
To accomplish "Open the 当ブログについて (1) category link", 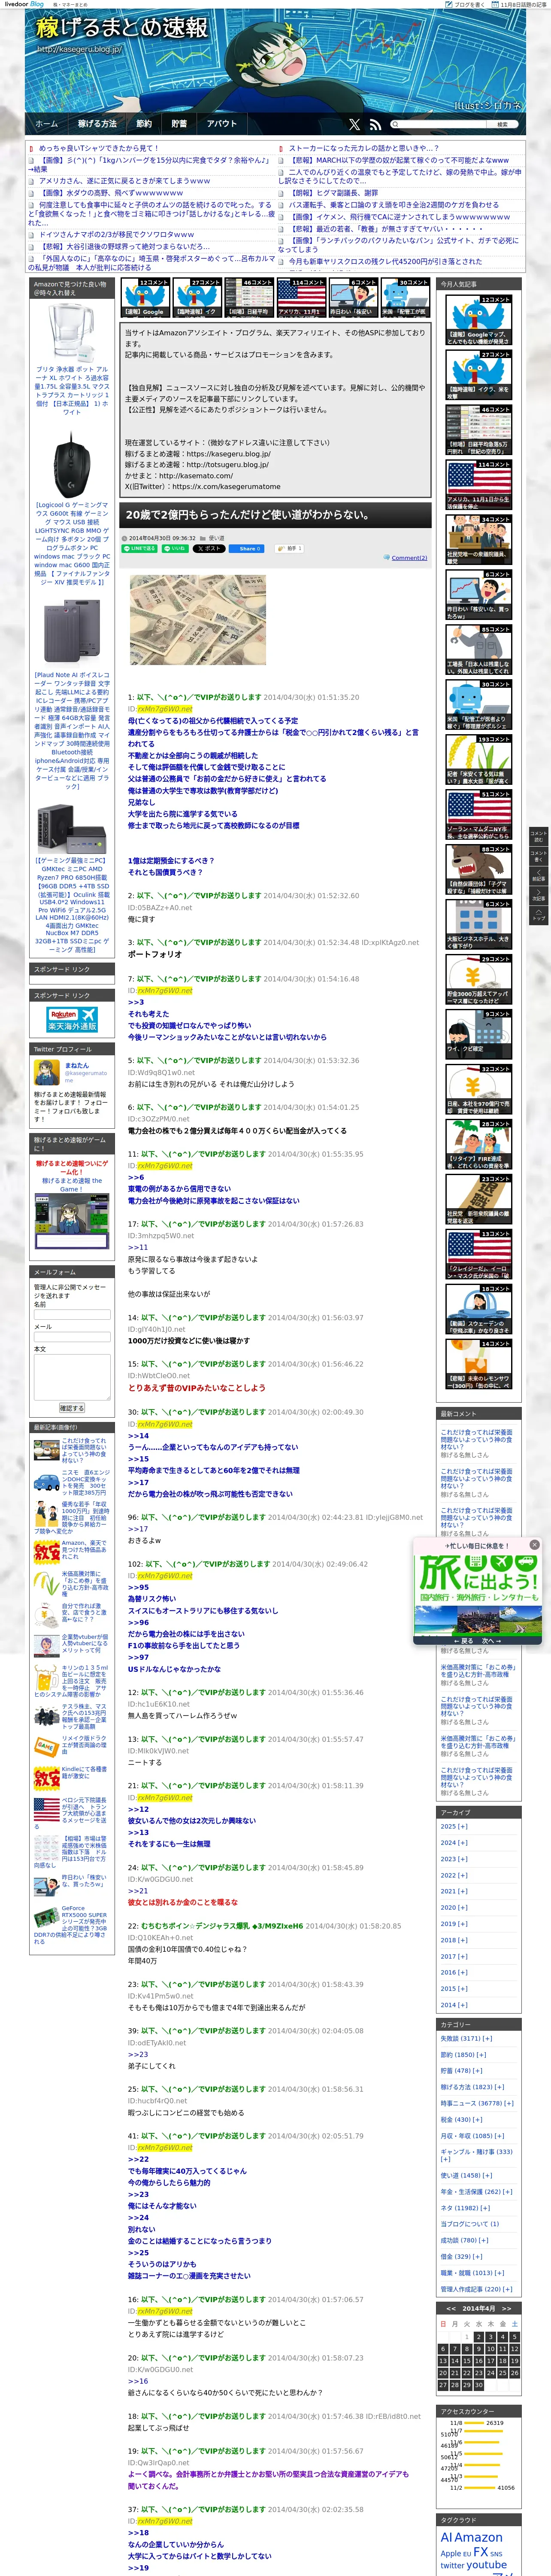I will coord(469,2223).
